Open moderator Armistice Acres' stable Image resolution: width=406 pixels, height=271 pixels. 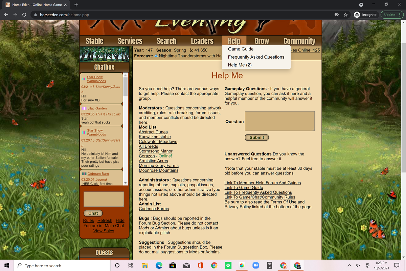pyautogui.click(x=153, y=161)
